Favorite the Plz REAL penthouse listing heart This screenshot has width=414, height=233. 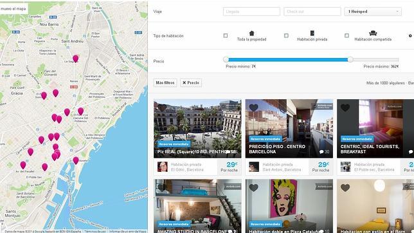tap(162, 107)
